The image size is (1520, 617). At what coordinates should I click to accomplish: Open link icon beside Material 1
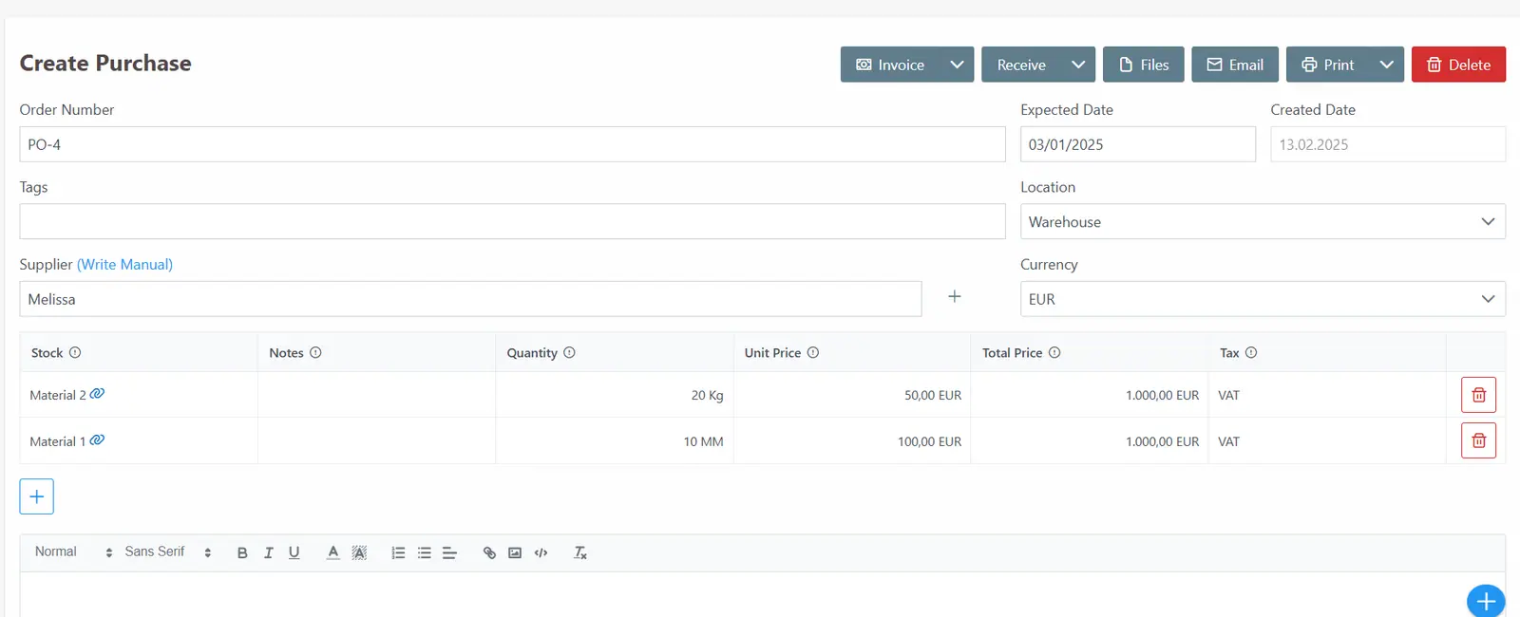click(97, 439)
